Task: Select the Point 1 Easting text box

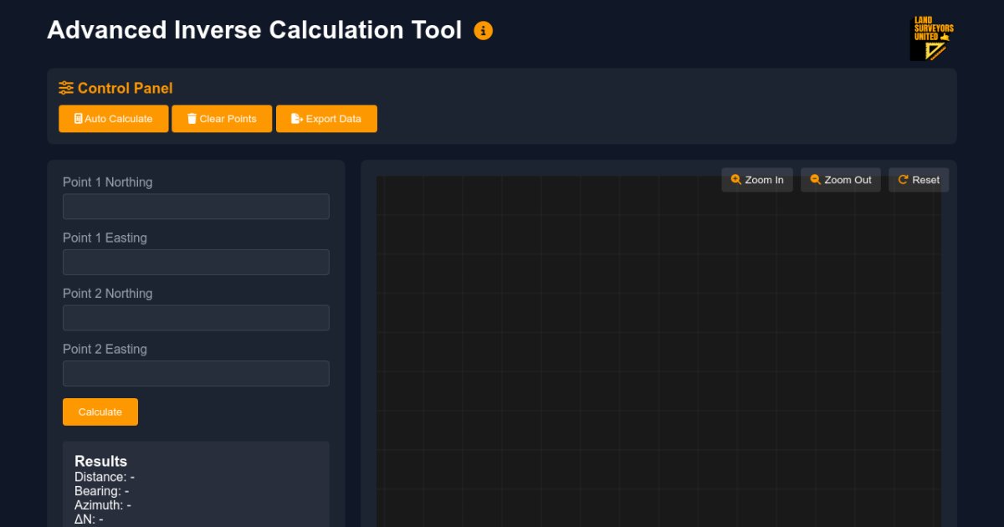Action: click(x=196, y=262)
